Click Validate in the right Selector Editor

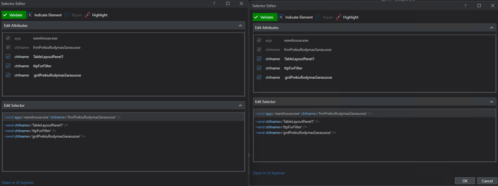(264, 17)
